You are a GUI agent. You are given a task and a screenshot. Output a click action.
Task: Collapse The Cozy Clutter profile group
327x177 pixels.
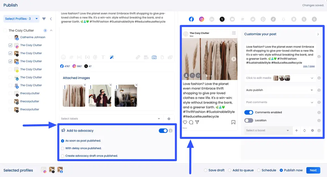click(x=51, y=30)
